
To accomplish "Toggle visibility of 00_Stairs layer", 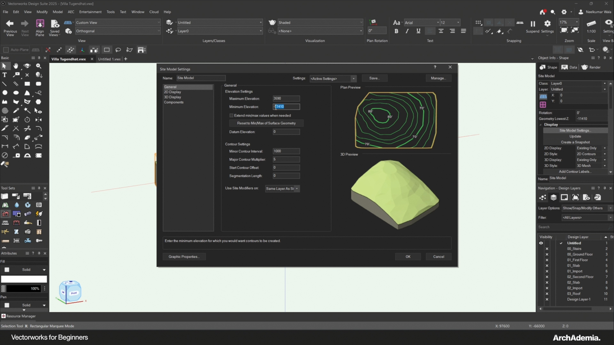I will (547, 249).
